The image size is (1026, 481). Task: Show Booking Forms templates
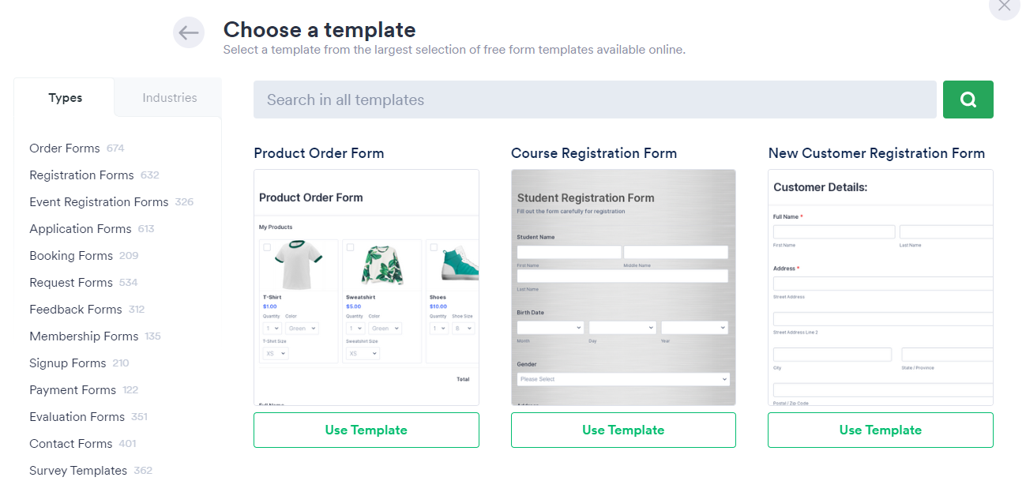tap(71, 256)
